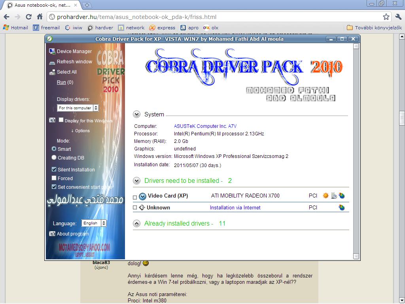Viewport: 405px width, 304px height.
Task: Check the Unknown device driver box
Action: point(135,207)
